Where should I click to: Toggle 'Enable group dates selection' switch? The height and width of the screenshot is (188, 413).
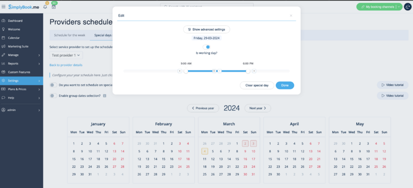54,96
